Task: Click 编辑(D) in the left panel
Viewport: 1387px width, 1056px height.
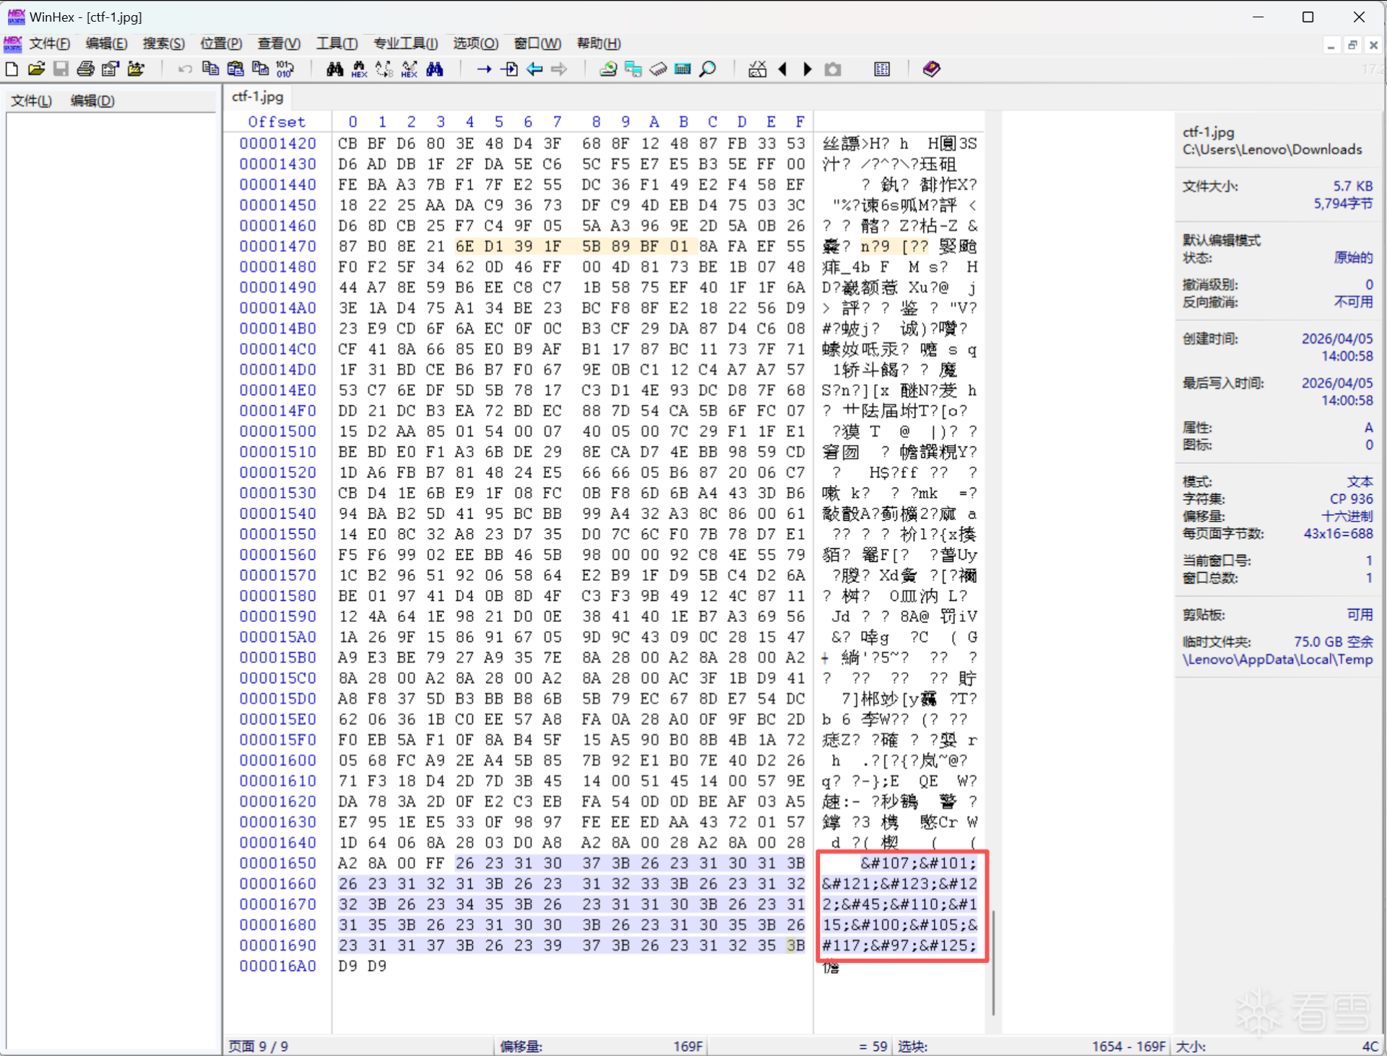Action: (x=92, y=100)
